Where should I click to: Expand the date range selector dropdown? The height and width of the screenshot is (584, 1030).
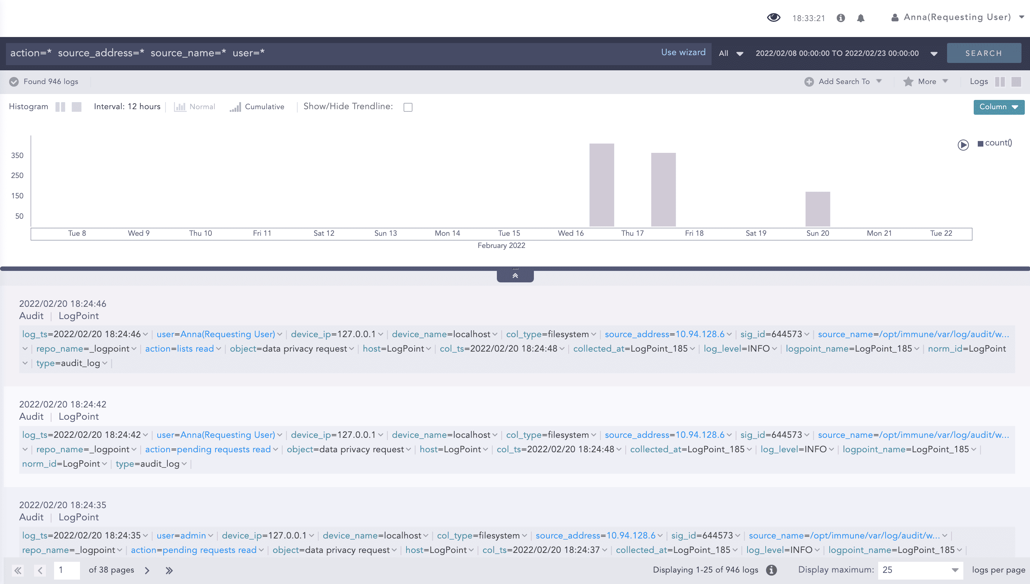tap(934, 53)
